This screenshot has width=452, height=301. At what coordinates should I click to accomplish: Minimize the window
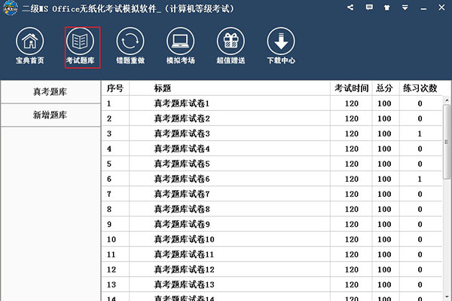[423, 9]
